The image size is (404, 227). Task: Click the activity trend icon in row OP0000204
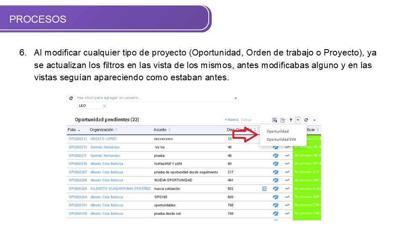click(287, 197)
